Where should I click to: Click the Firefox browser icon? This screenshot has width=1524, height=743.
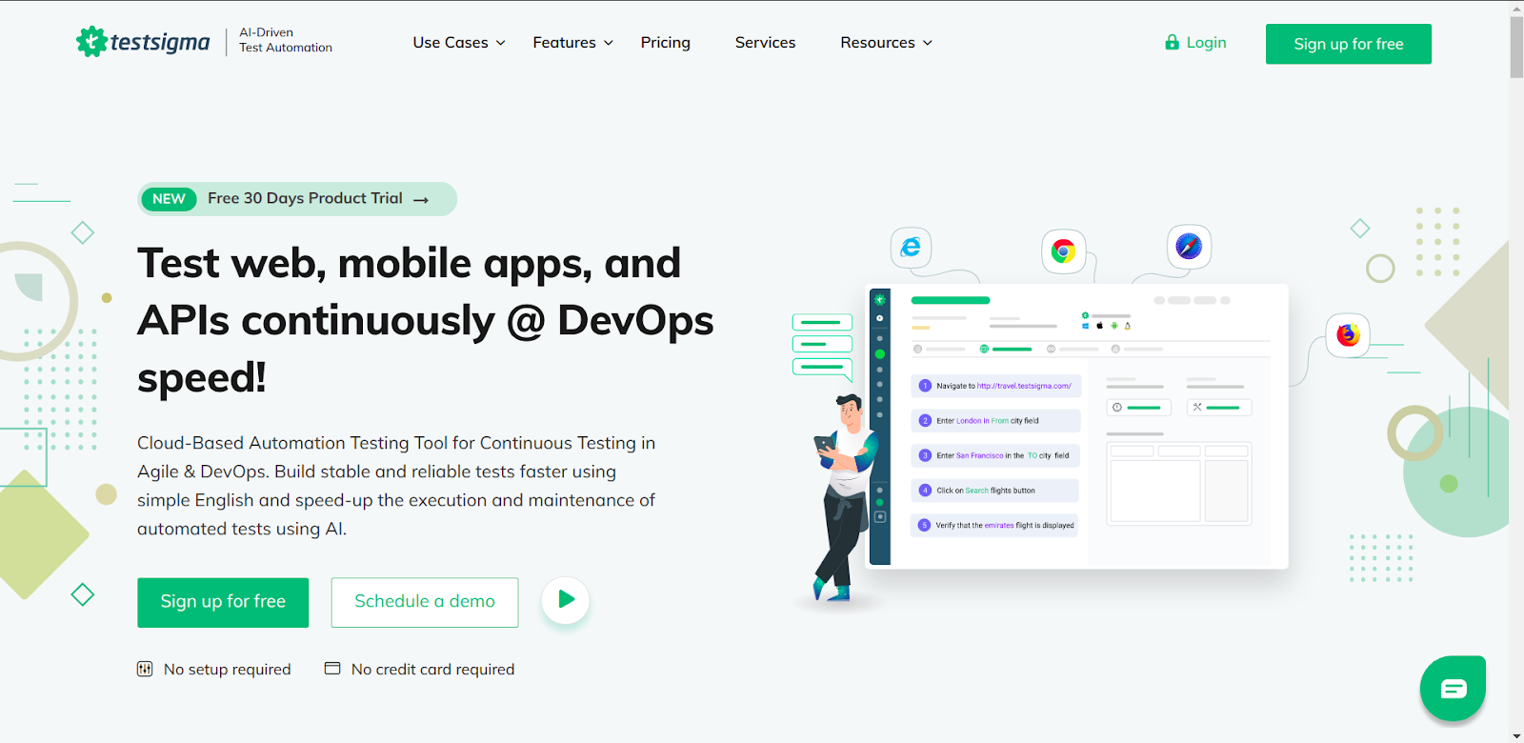[x=1348, y=335]
